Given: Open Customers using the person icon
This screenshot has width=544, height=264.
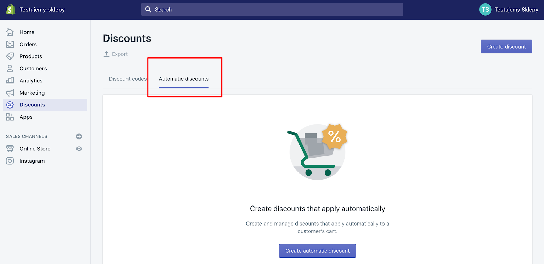Looking at the screenshot, I should (x=10, y=68).
